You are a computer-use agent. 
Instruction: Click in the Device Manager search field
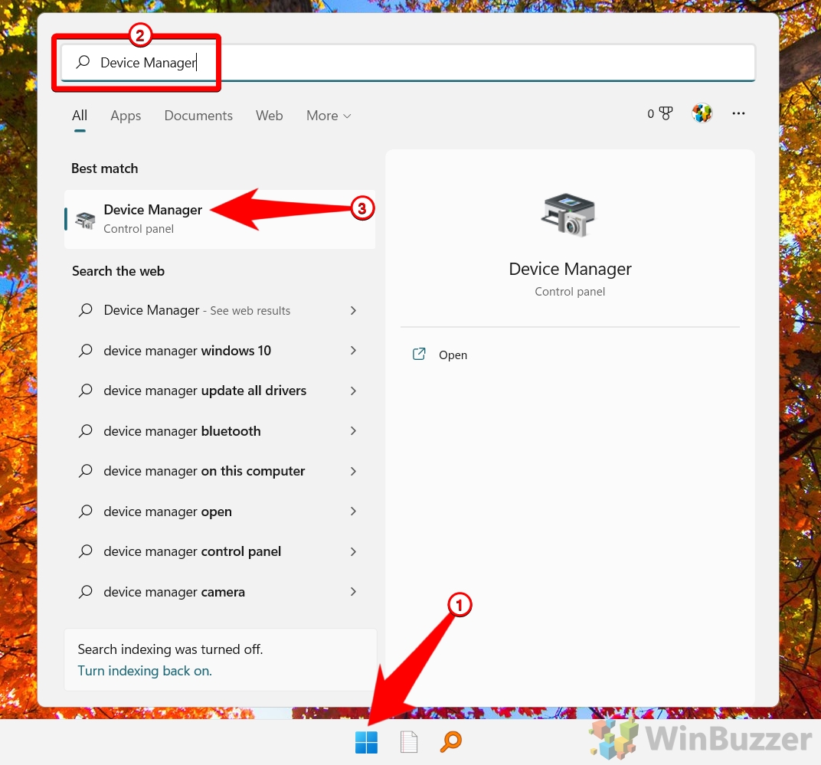coord(408,62)
